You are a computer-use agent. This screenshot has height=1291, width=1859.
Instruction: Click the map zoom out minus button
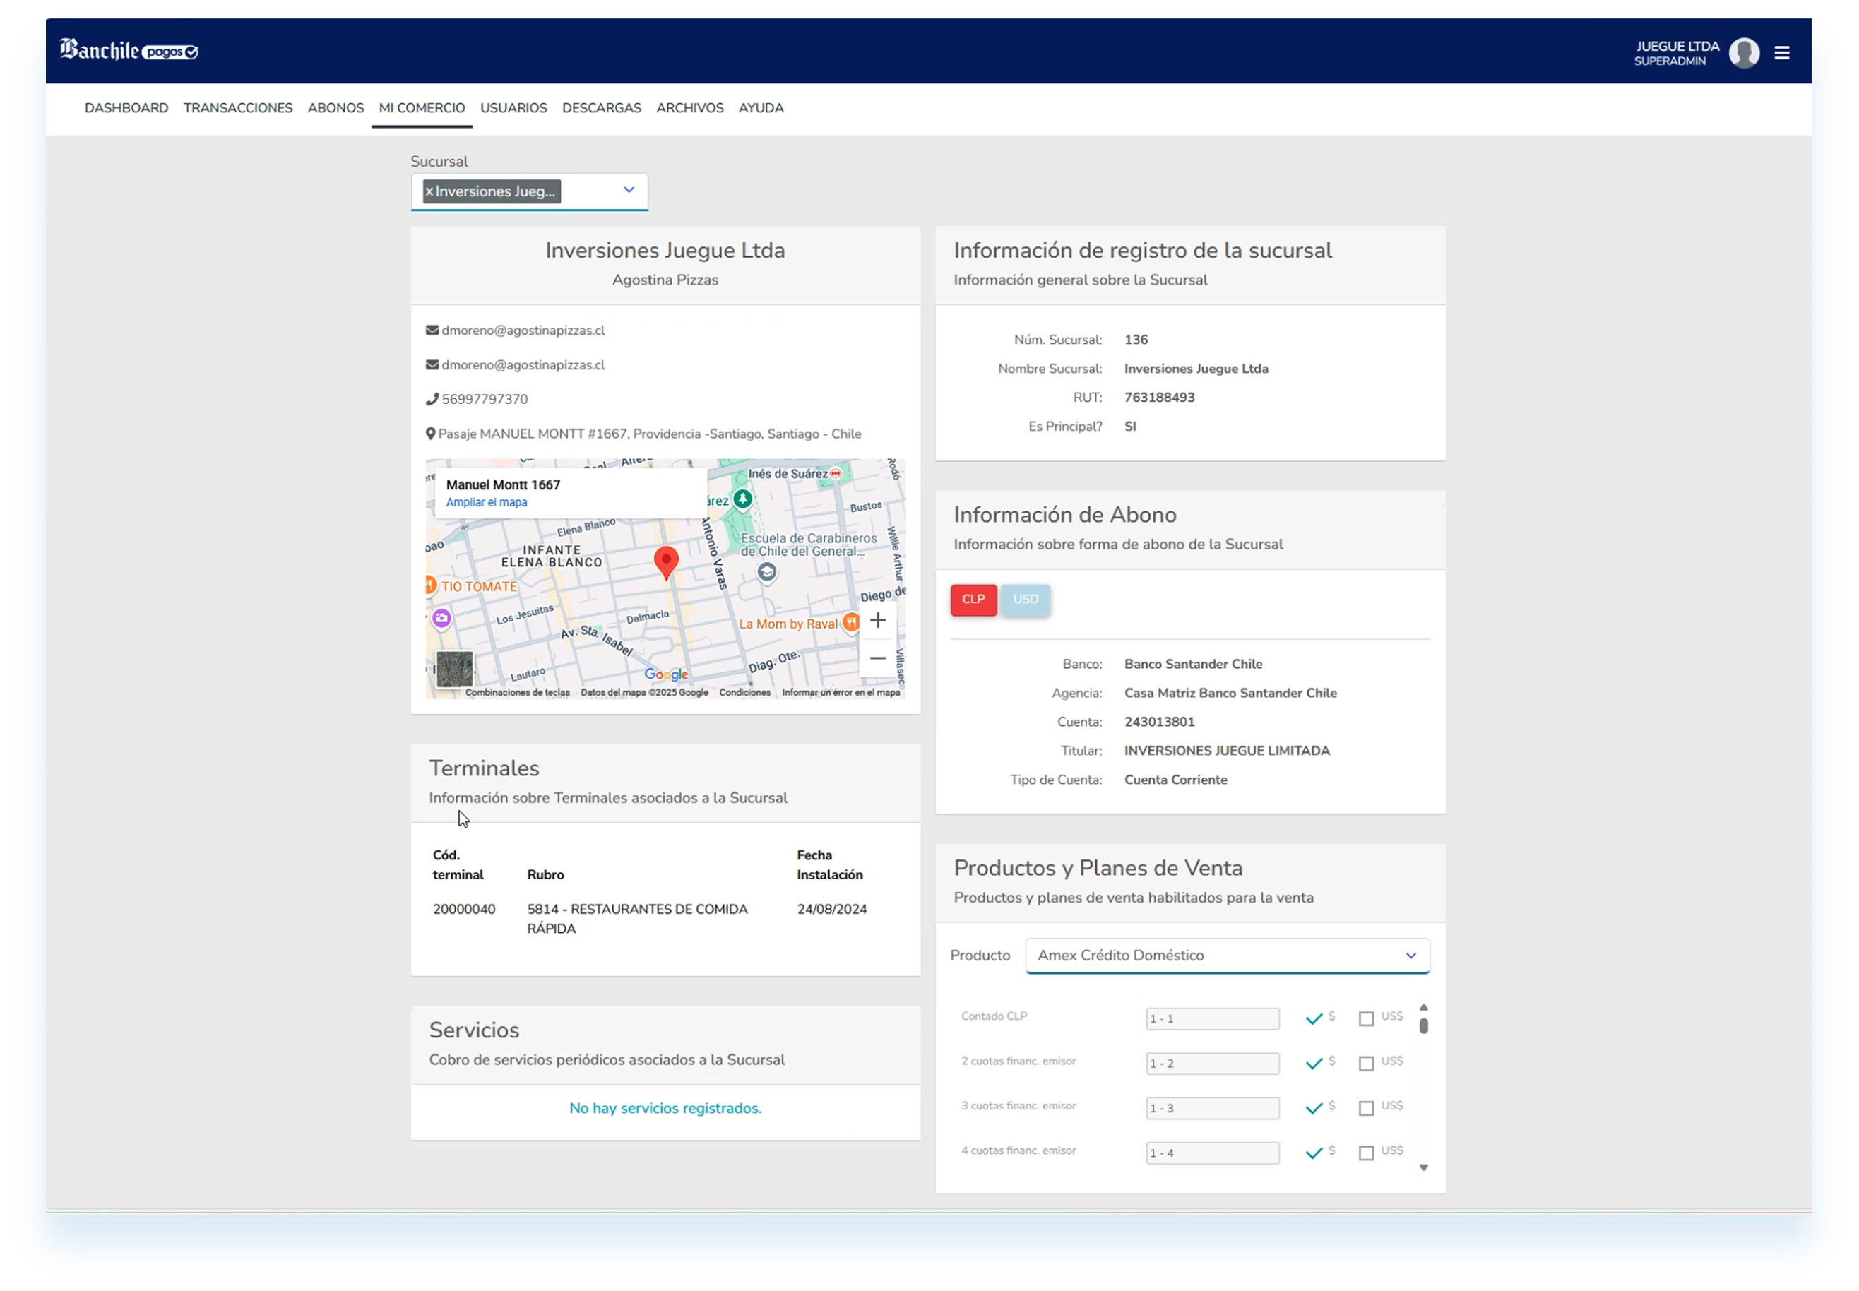[x=877, y=658]
